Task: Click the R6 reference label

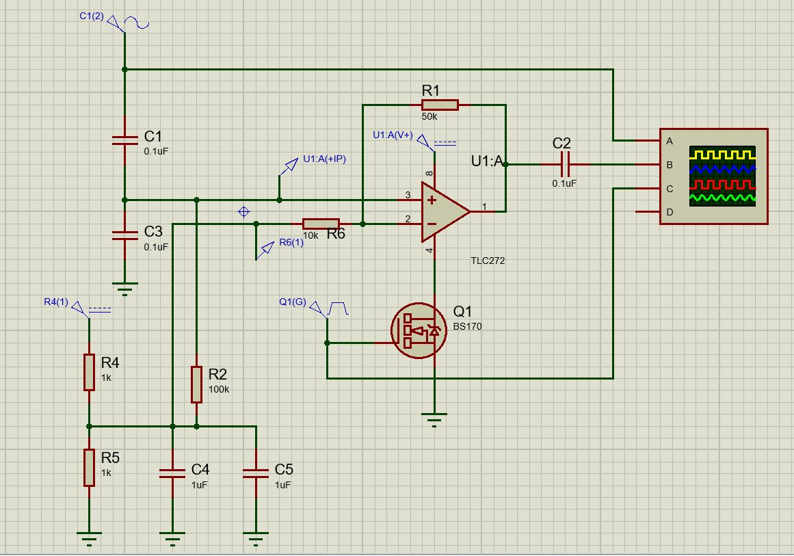Action: pos(336,233)
